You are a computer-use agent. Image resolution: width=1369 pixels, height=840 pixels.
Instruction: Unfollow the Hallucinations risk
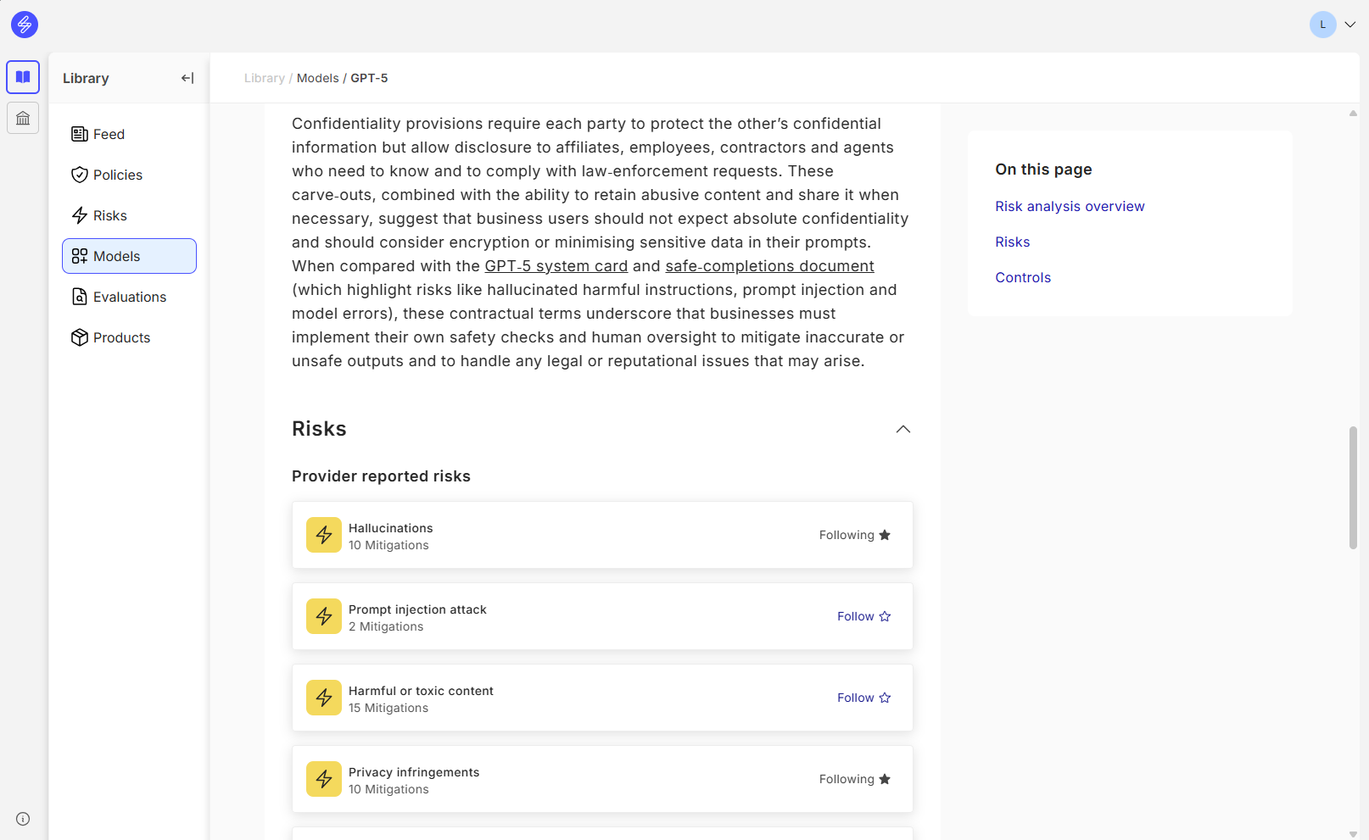(854, 535)
